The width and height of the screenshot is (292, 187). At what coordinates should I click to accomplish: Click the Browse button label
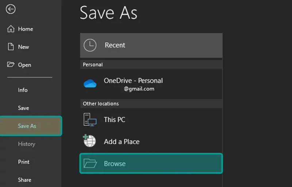pos(115,164)
